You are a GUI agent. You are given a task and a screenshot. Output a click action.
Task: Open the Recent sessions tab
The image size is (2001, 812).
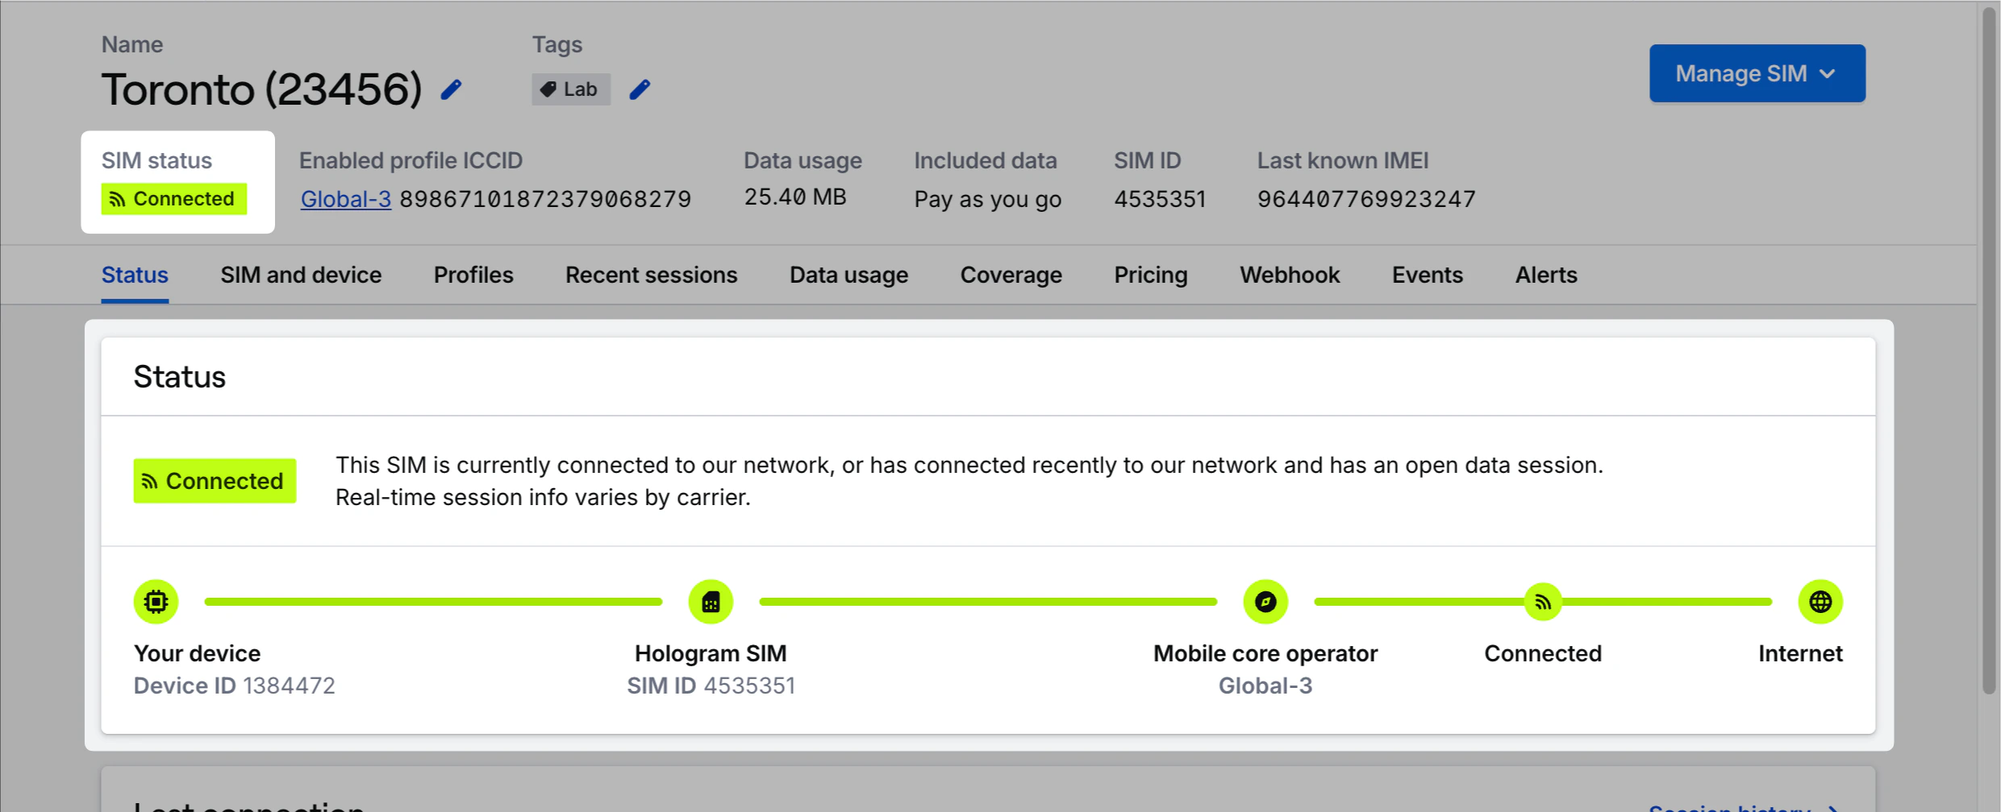click(x=651, y=275)
